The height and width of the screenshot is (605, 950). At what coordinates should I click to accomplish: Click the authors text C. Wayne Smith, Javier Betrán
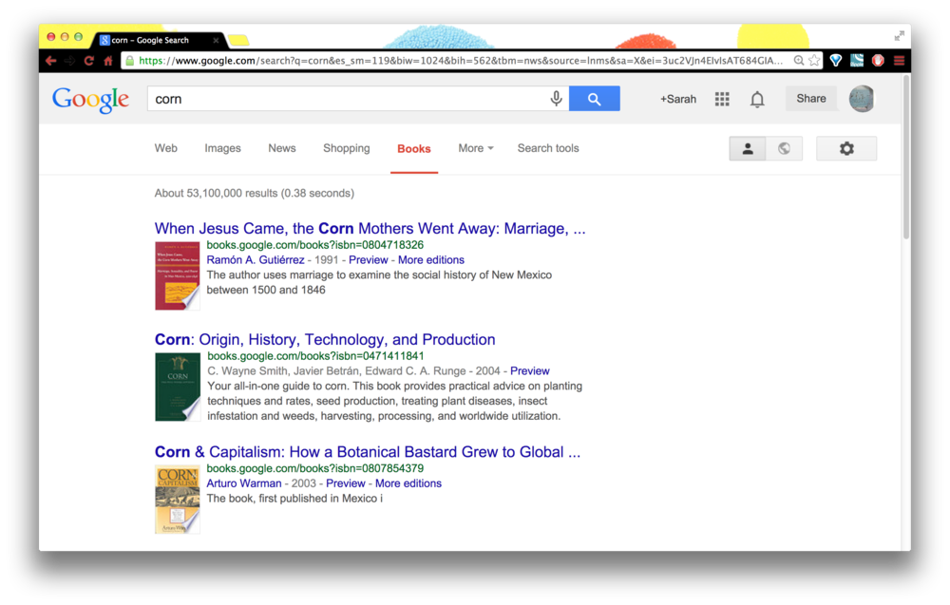pyautogui.click(x=336, y=371)
